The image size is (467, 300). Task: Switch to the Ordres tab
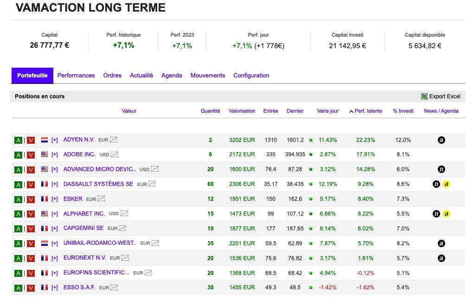[112, 76]
